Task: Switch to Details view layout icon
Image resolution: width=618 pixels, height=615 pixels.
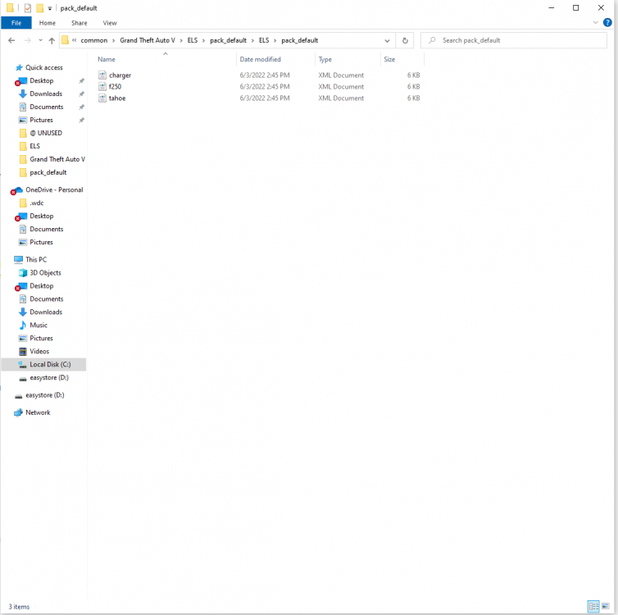Action: pos(593,606)
